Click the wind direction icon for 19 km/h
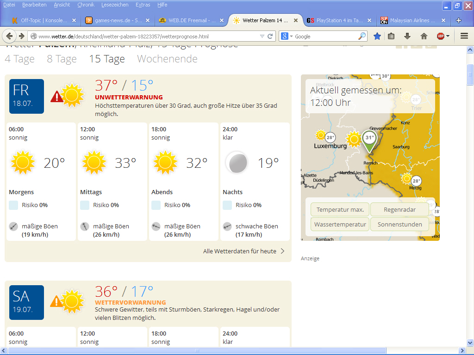 coord(13,226)
